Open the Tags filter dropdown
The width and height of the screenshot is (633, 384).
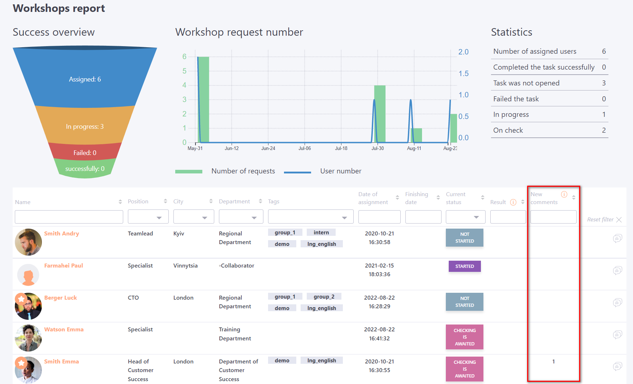point(310,217)
